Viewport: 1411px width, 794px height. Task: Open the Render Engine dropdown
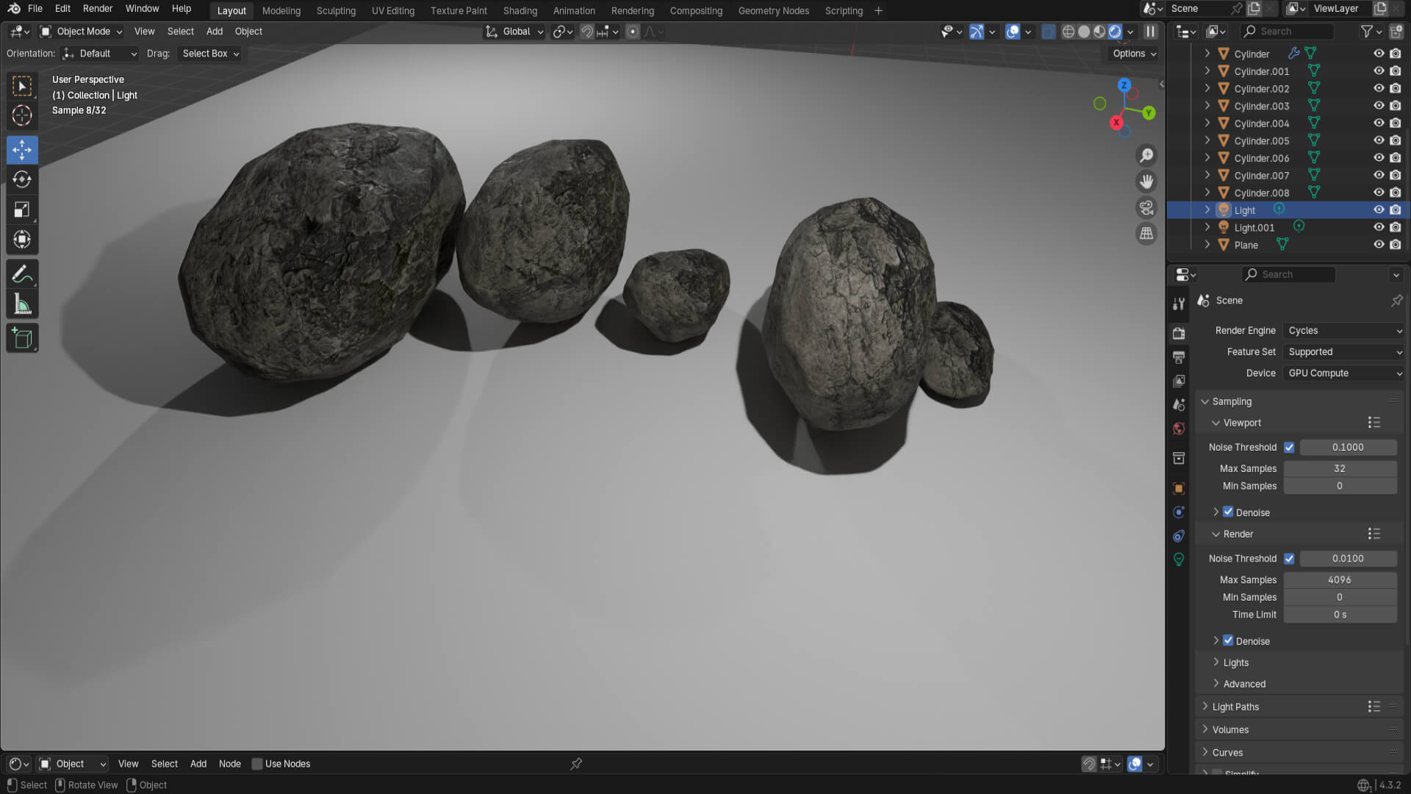(1344, 331)
